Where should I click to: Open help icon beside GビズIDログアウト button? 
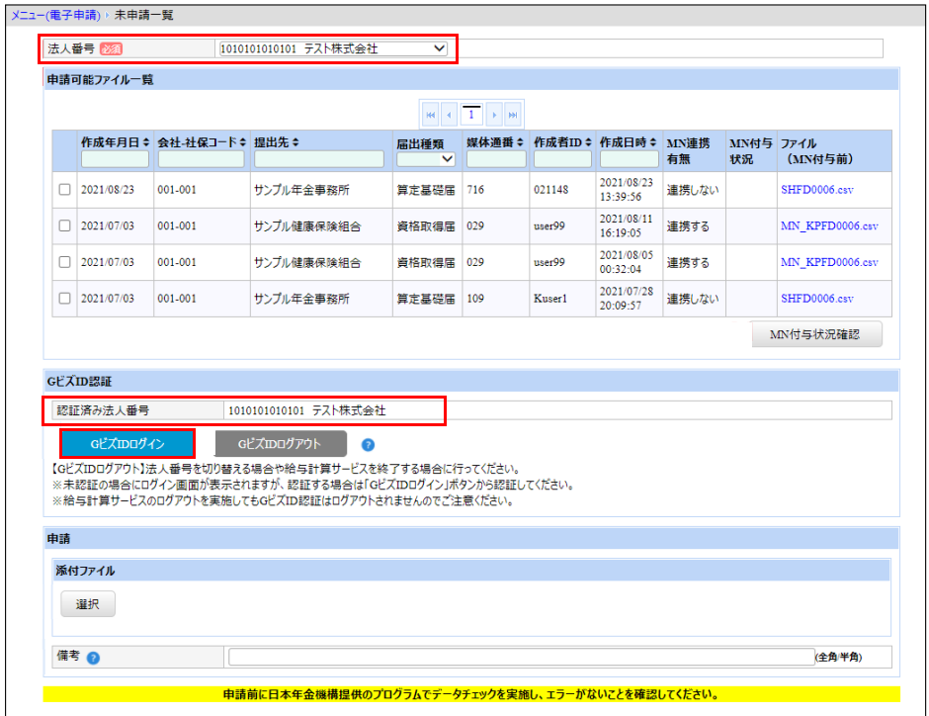tap(368, 445)
